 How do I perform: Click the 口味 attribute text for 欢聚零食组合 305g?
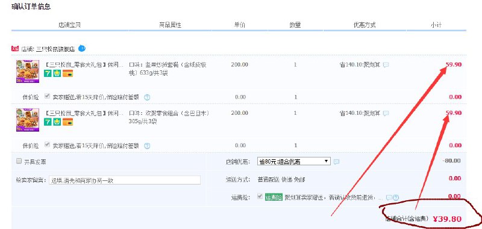click(x=169, y=117)
